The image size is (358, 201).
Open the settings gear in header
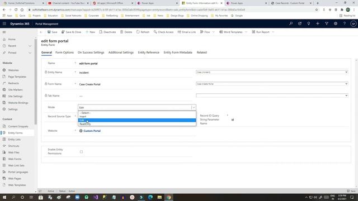336,23
